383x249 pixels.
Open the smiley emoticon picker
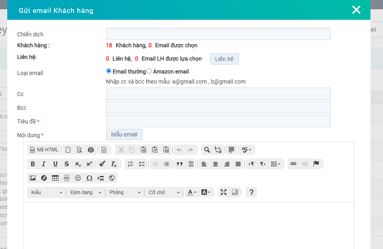(78, 178)
